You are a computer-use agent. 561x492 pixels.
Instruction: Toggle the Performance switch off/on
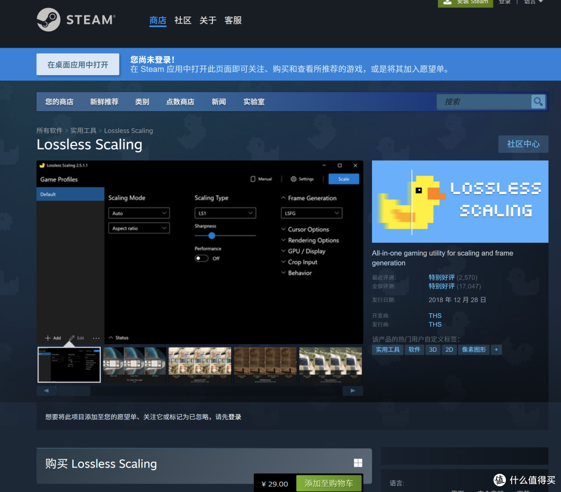pos(202,258)
